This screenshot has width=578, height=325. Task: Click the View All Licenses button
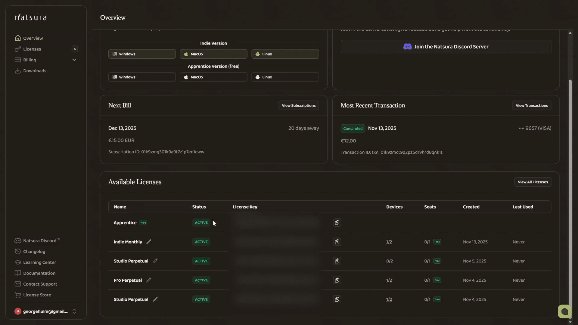pos(533,182)
